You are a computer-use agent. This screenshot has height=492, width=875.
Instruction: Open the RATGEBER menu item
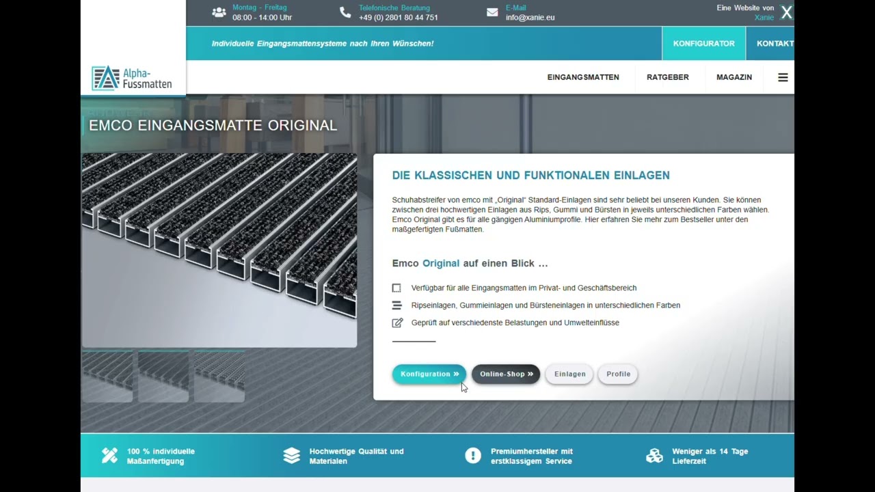click(x=668, y=77)
